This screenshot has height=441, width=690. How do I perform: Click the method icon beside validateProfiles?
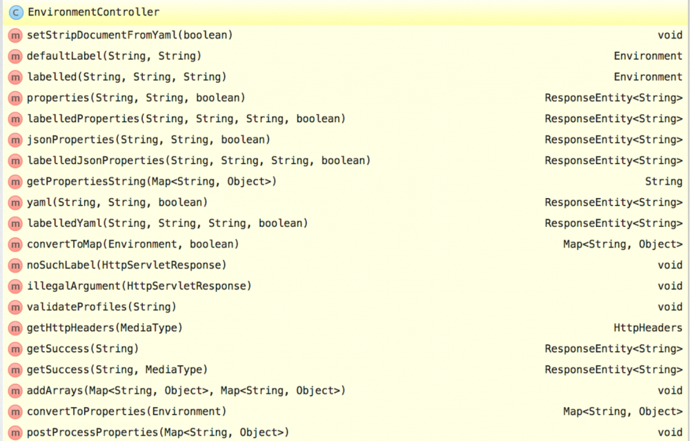(14, 306)
